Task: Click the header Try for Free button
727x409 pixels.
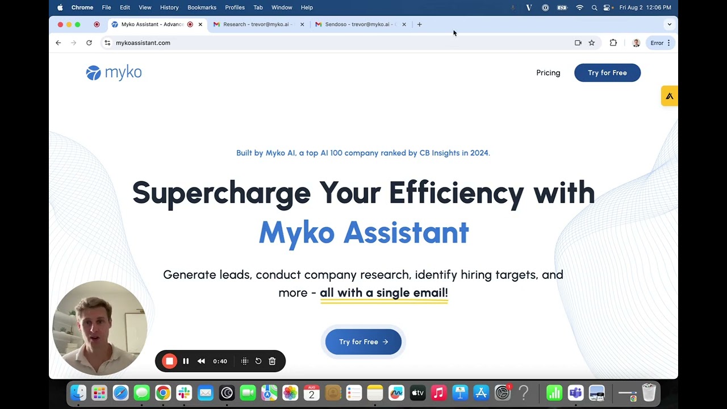Action: [x=607, y=73]
